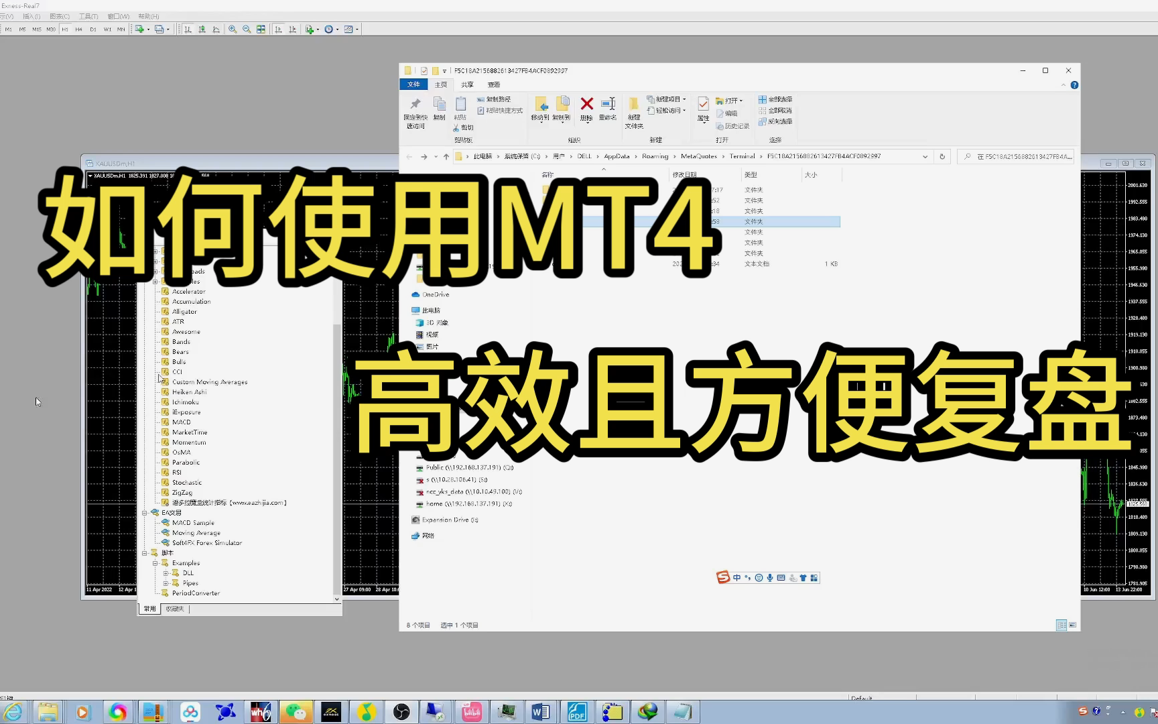The width and height of the screenshot is (1158, 724).
Task: Toggle chart shift icon
Action: [292, 29]
